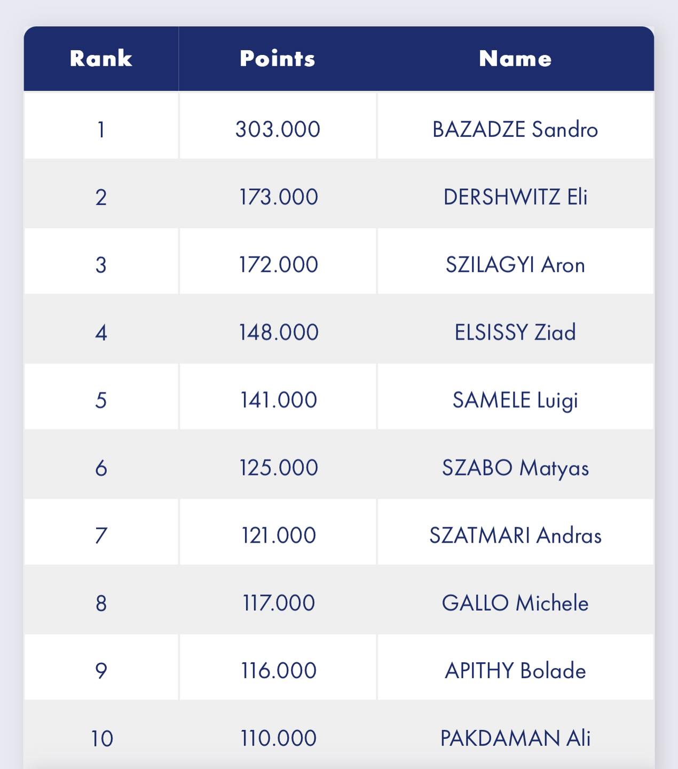
Task: Select the name BAZADZE Sandro
Action: [x=515, y=130]
